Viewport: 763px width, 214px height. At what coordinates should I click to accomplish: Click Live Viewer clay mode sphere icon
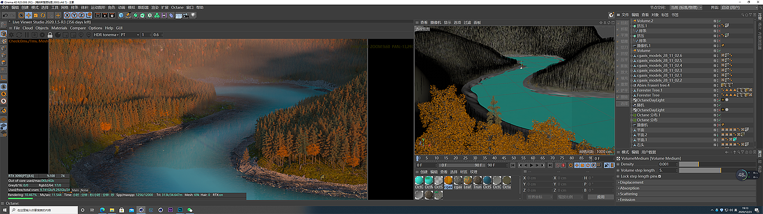(x=58, y=34)
